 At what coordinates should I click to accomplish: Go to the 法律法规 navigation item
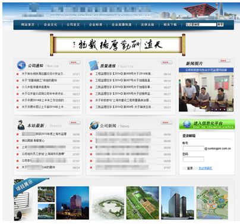tap(147, 25)
